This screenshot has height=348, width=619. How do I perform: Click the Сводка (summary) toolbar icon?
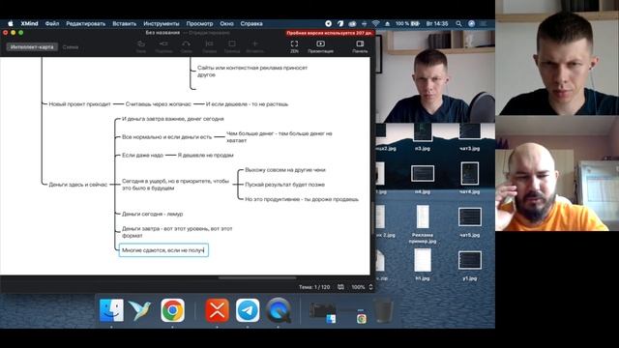pyautogui.click(x=209, y=43)
